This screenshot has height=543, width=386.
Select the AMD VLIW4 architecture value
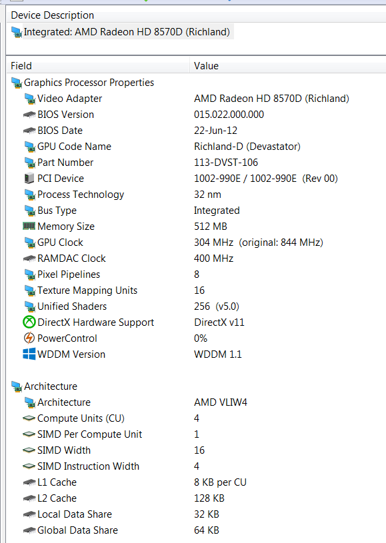[x=221, y=402]
